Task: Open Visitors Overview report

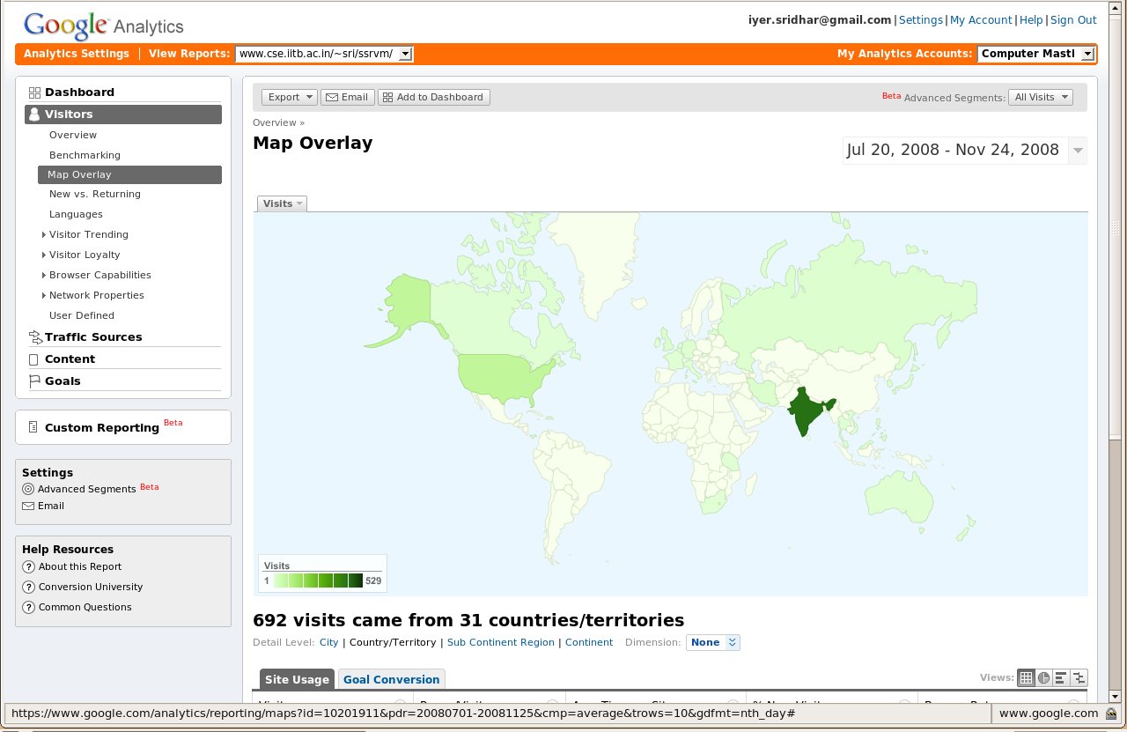Action: (73, 135)
